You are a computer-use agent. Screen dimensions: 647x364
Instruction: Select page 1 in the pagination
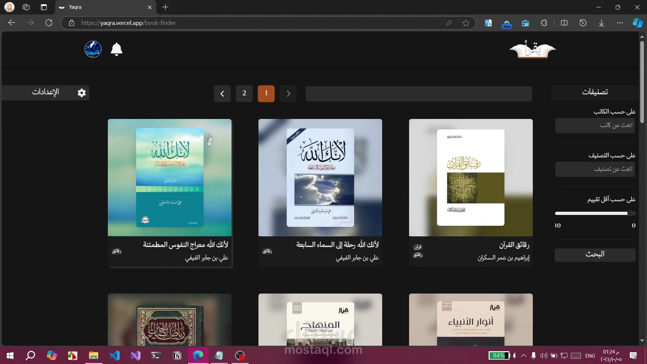(x=266, y=93)
